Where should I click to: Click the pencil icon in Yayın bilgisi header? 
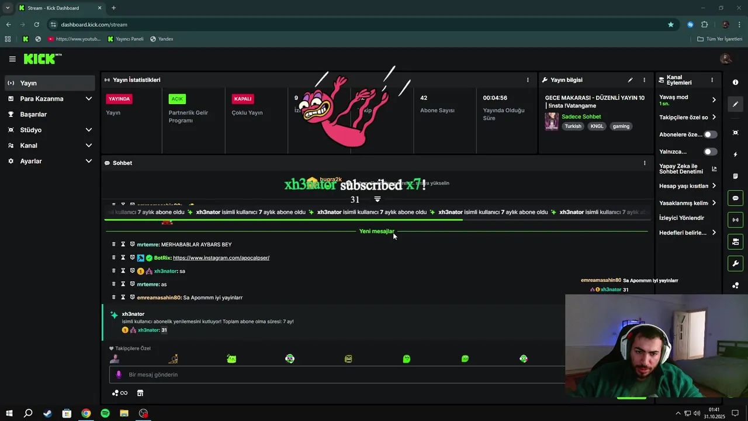click(630, 80)
